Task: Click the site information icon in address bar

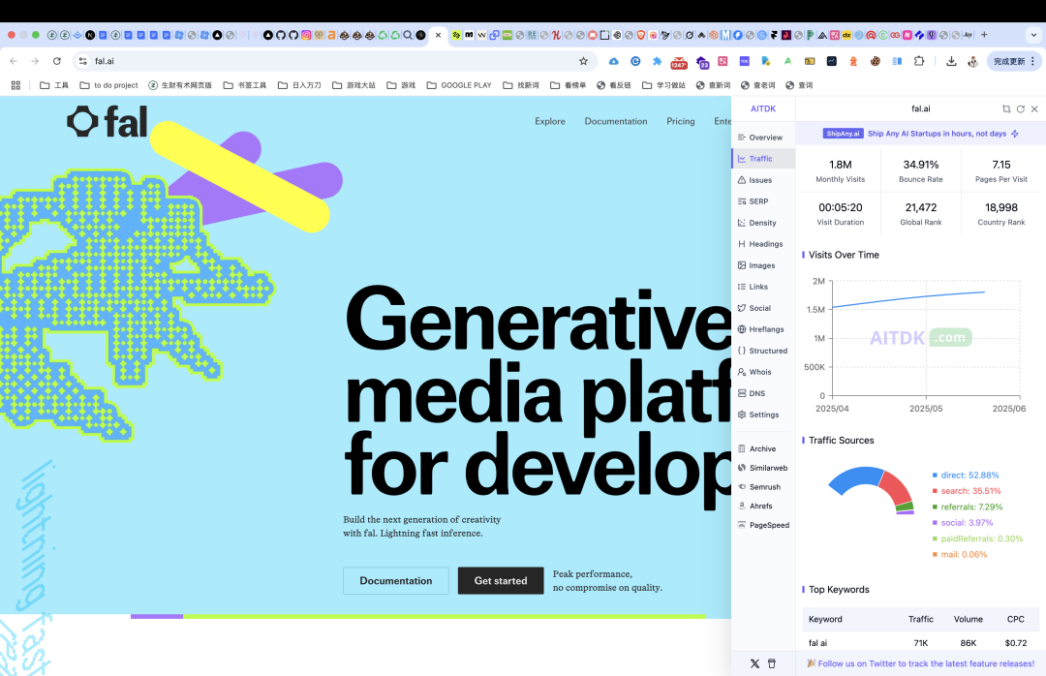Action: (x=82, y=61)
